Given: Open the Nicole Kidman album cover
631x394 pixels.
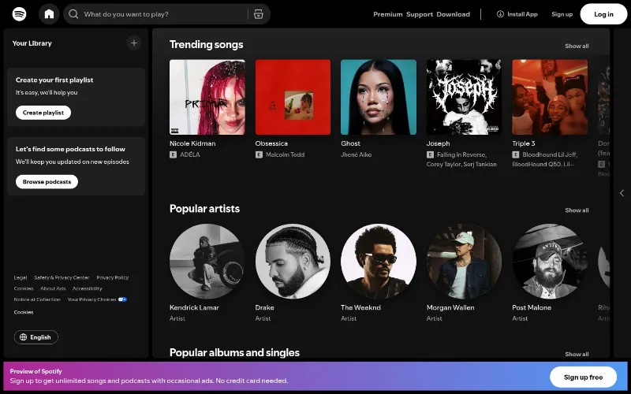Looking at the screenshot, I should (x=207, y=97).
